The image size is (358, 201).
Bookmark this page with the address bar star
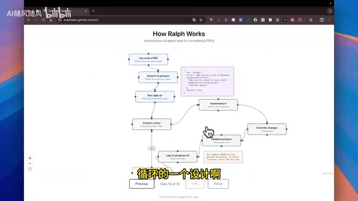201,20
